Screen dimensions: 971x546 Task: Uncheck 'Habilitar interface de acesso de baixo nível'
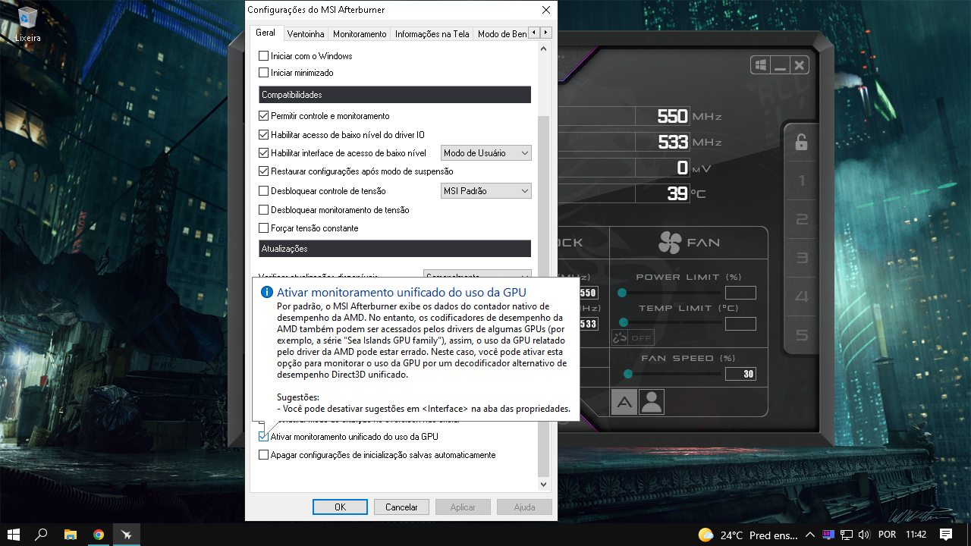pyautogui.click(x=264, y=153)
